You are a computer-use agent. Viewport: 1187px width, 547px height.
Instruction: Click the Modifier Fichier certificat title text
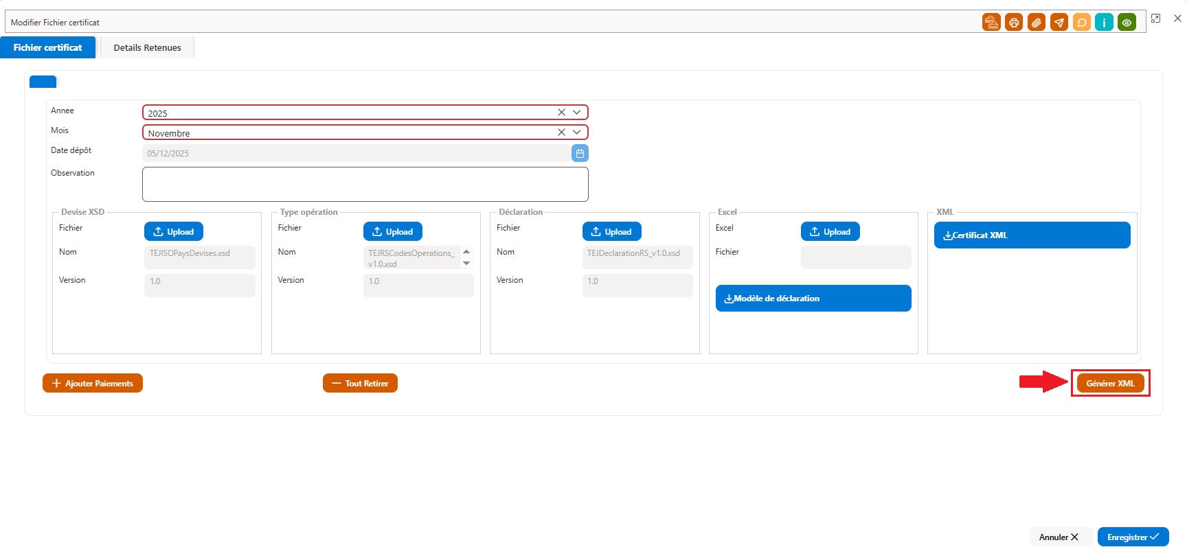point(55,23)
